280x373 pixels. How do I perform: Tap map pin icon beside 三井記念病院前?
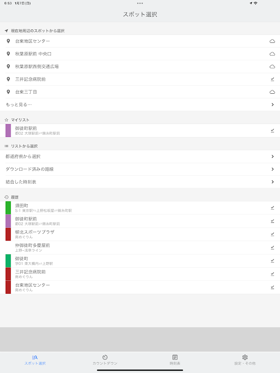pyautogui.click(x=8, y=79)
